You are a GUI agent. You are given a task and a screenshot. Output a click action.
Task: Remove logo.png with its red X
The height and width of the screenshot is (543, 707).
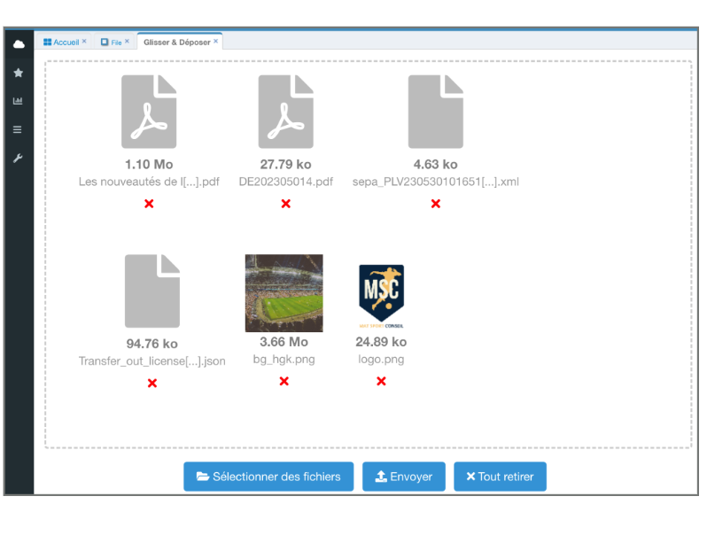(x=382, y=382)
